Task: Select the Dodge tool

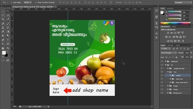Action: coord(8,36)
